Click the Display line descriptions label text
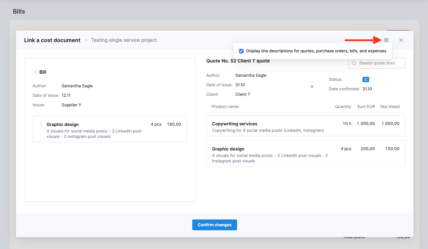 pos(316,51)
